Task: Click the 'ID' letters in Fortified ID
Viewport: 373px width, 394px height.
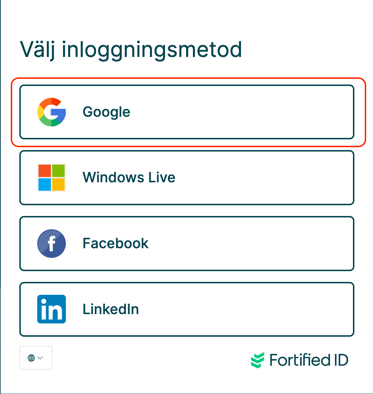Action: [339, 360]
